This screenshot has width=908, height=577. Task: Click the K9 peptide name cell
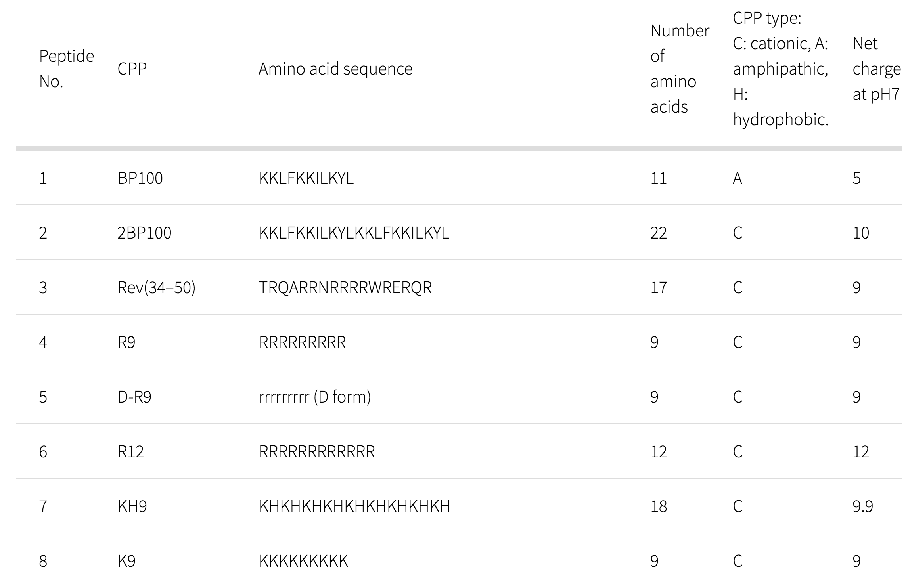126,561
